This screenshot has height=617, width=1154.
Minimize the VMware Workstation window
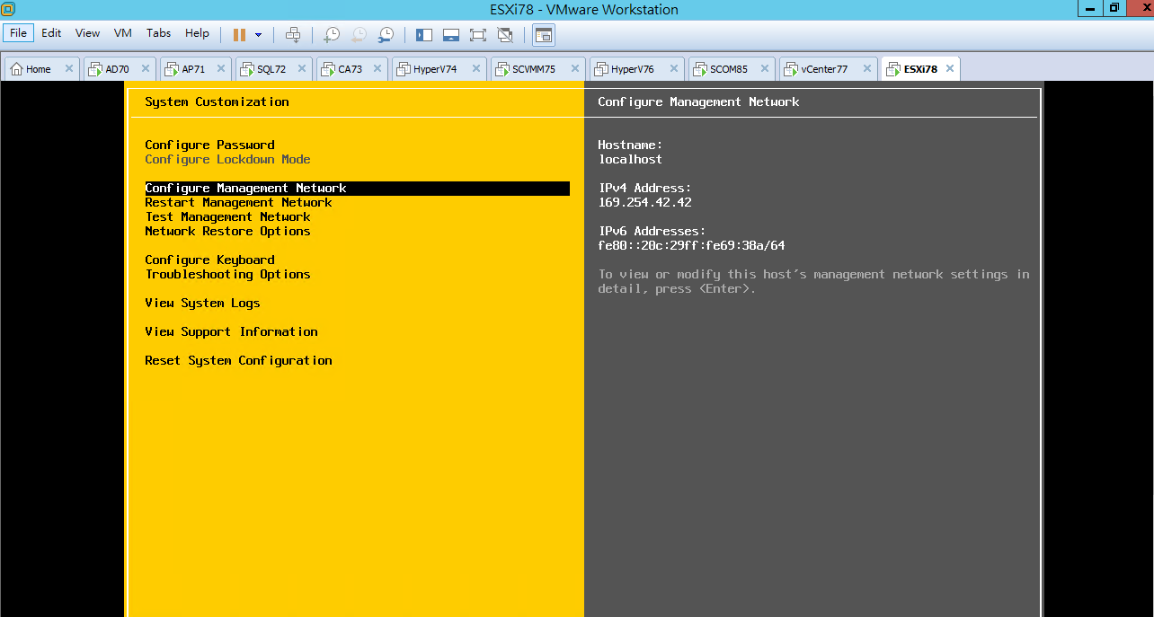pyautogui.click(x=1091, y=7)
